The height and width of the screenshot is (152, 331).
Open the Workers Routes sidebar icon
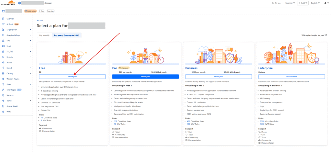pyautogui.click(x=3, y=79)
